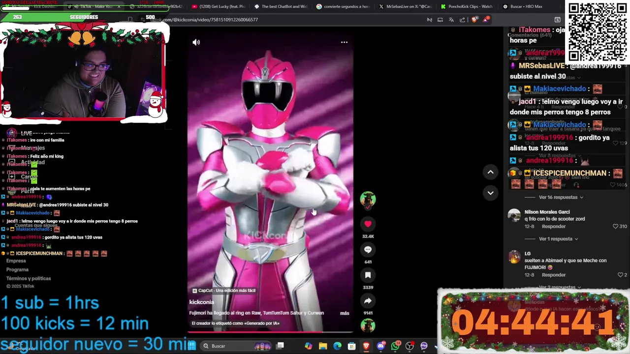Like the video with the heart icon
This screenshot has width=630, height=354.
click(368, 224)
